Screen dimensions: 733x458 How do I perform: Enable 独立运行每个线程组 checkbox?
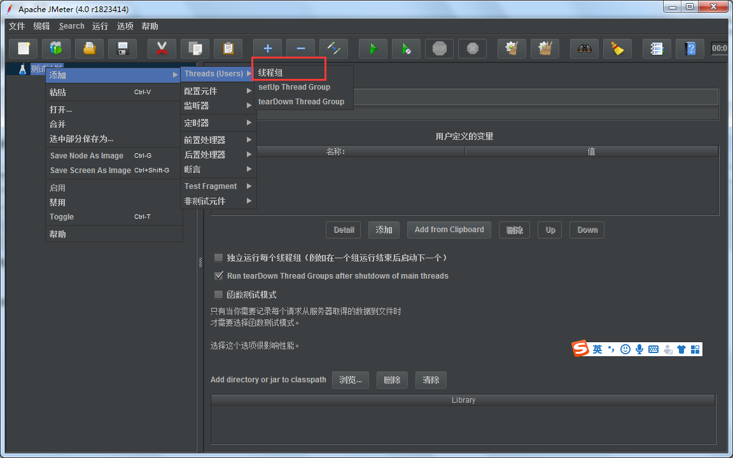point(218,258)
